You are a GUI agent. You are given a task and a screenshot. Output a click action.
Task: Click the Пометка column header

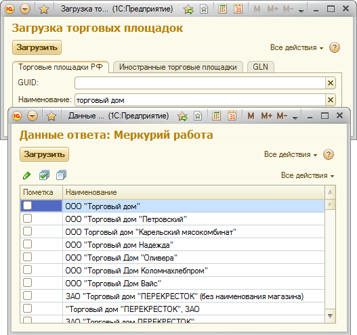[x=41, y=192]
